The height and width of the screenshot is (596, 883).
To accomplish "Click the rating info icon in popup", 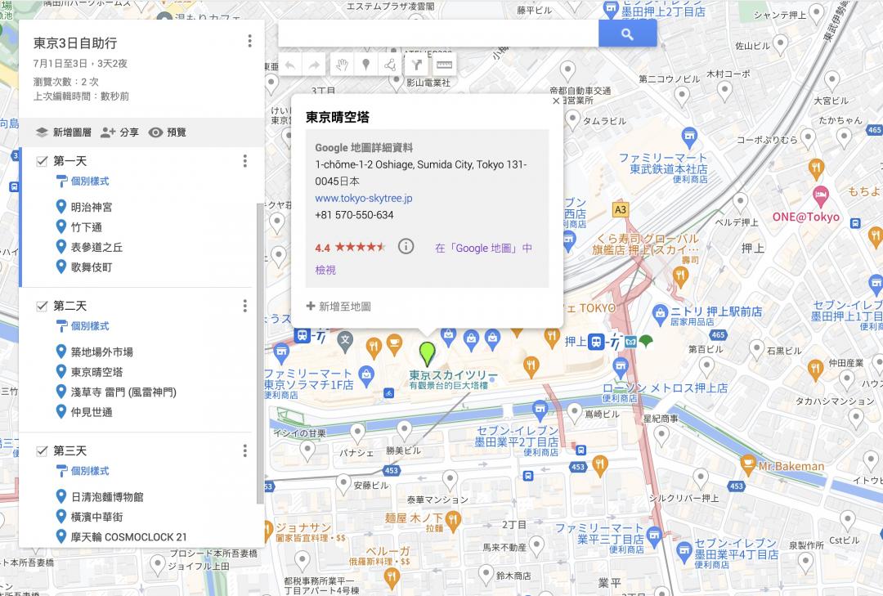I will 406,247.
